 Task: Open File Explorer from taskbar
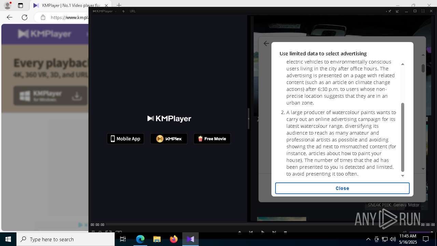pyautogui.click(x=157, y=239)
